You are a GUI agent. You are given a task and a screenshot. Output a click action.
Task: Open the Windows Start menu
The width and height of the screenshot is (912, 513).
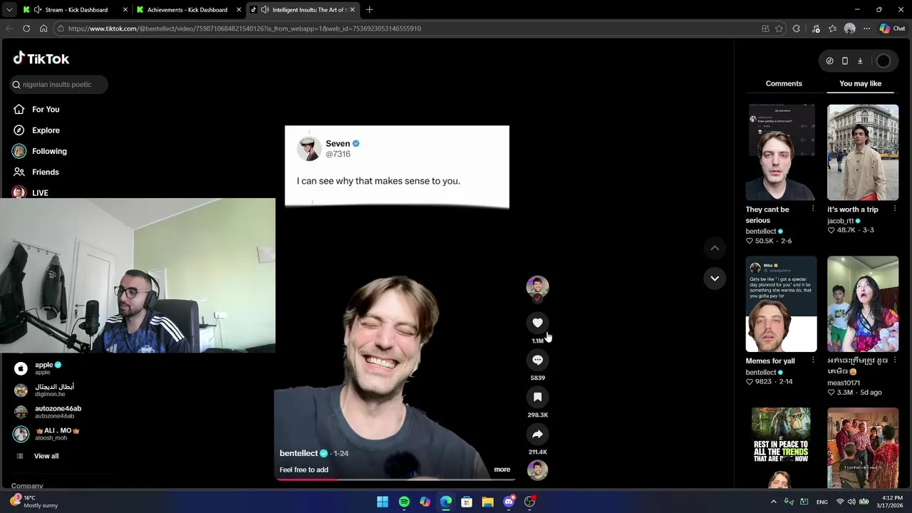pyautogui.click(x=383, y=502)
